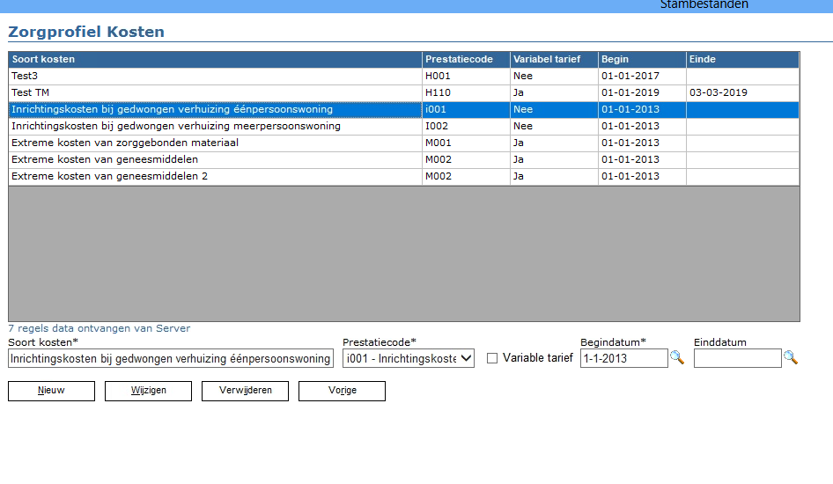The height and width of the screenshot is (484, 833).
Task: Click the Variabel tarief column header
Action: [x=553, y=59]
